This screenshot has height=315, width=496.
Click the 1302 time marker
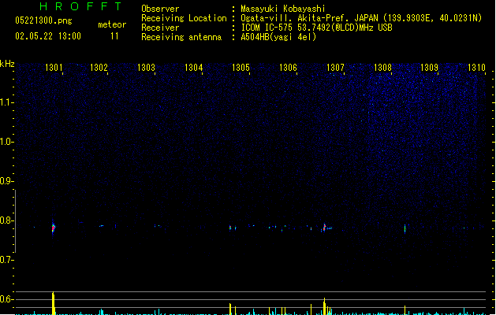99,68
